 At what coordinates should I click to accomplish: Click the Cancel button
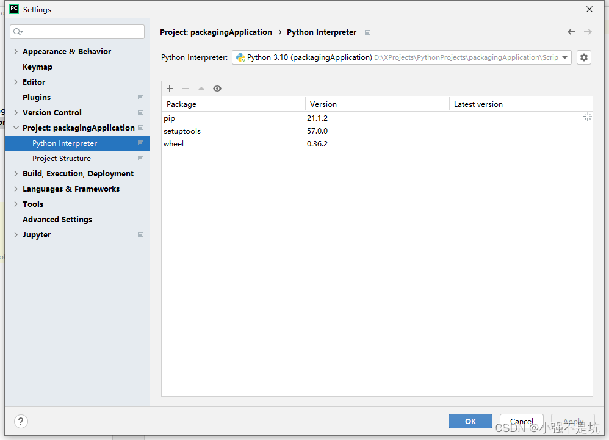point(521,421)
